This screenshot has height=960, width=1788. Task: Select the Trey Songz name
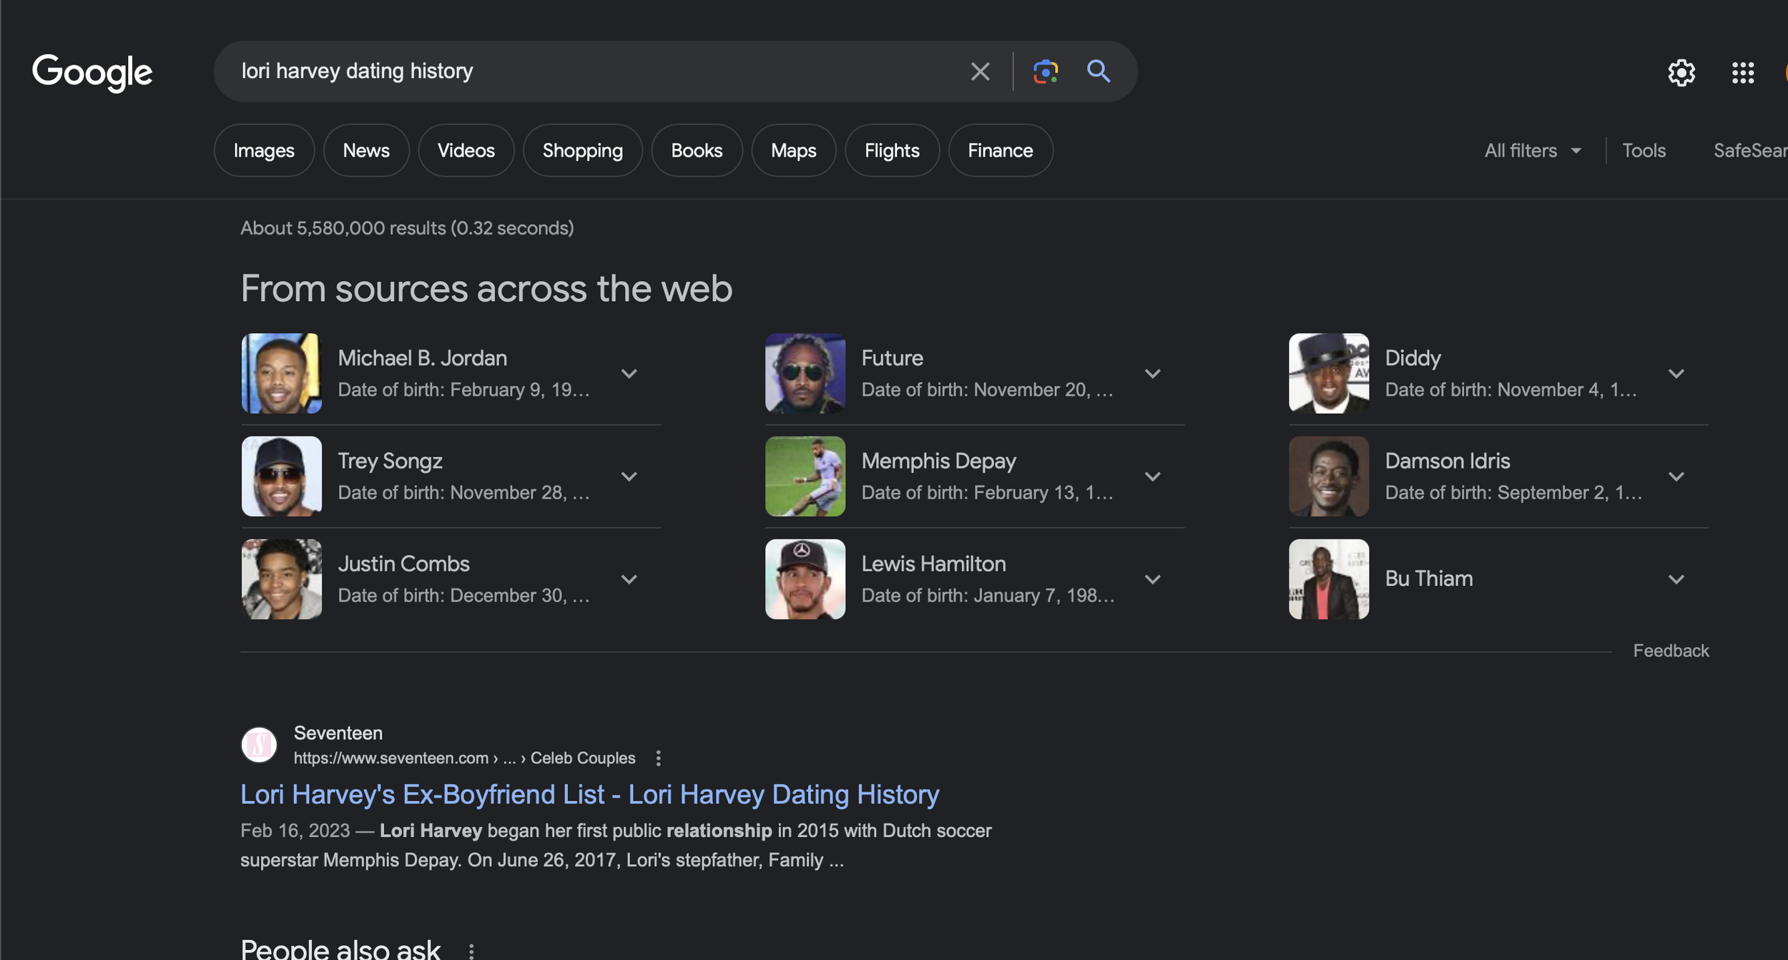click(390, 461)
